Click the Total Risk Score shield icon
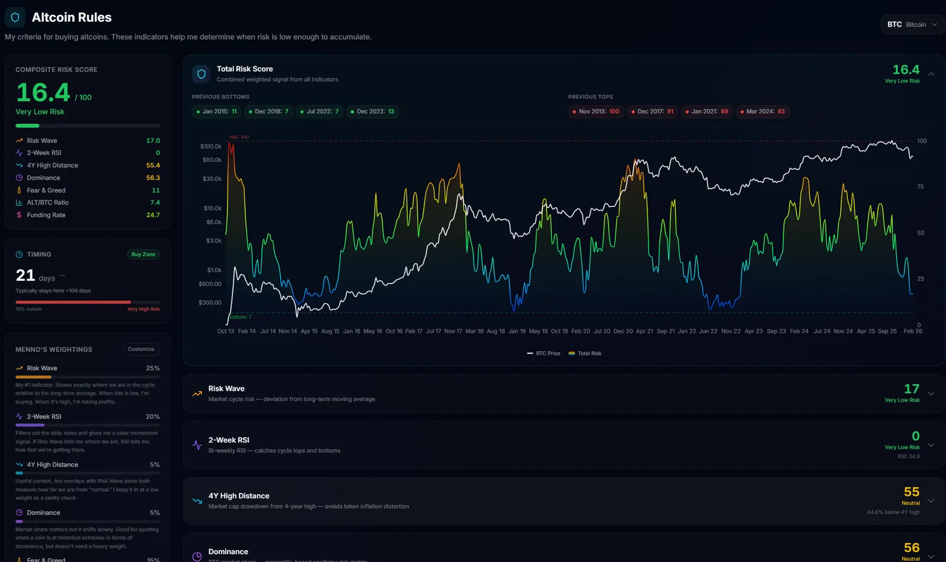The height and width of the screenshot is (562, 946). 202,74
